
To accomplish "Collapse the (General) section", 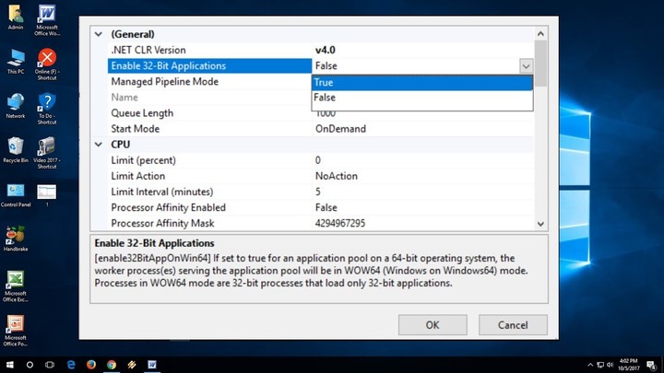I will tap(99, 34).
